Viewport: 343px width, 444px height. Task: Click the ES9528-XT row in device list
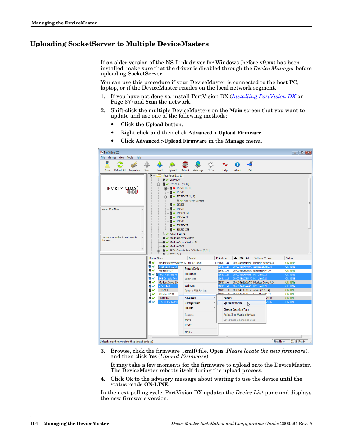(x=230, y=290)
